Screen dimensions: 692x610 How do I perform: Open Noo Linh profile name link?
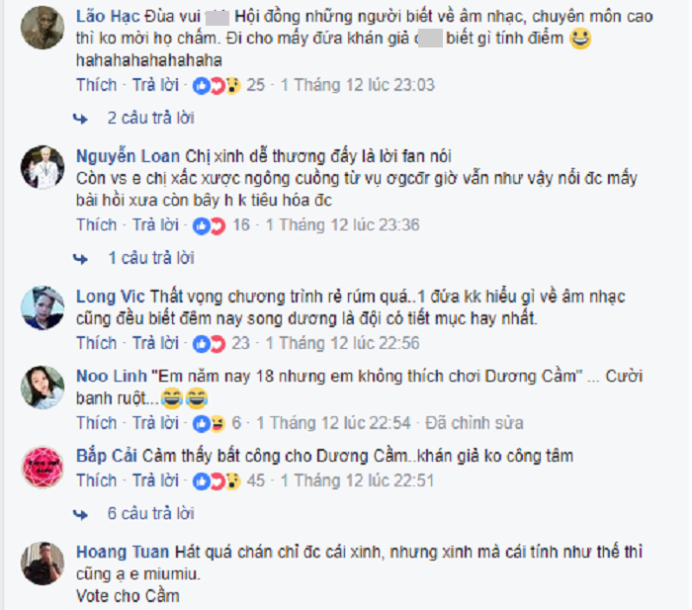click(111, 376)
